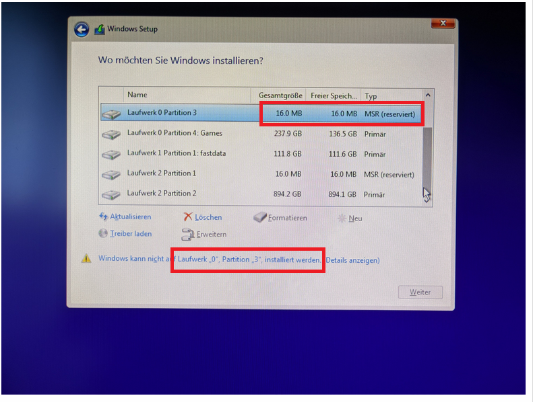This screenshot has height=402, width=533.
Task: Click the Weiter button
Action: point(420,292)
